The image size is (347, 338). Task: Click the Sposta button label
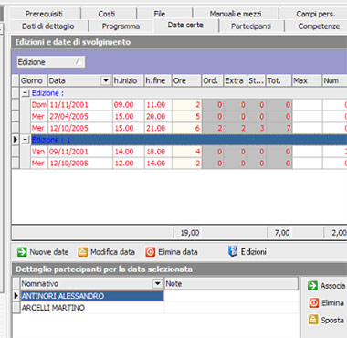[332, 320]
